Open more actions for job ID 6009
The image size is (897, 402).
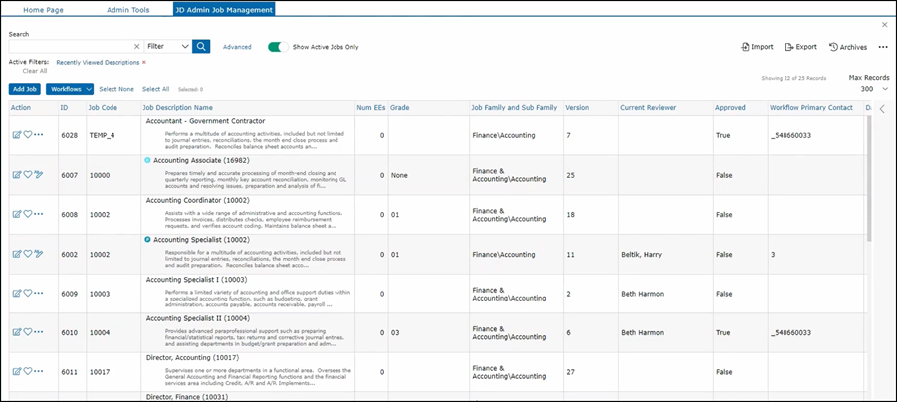click(39, 293)
